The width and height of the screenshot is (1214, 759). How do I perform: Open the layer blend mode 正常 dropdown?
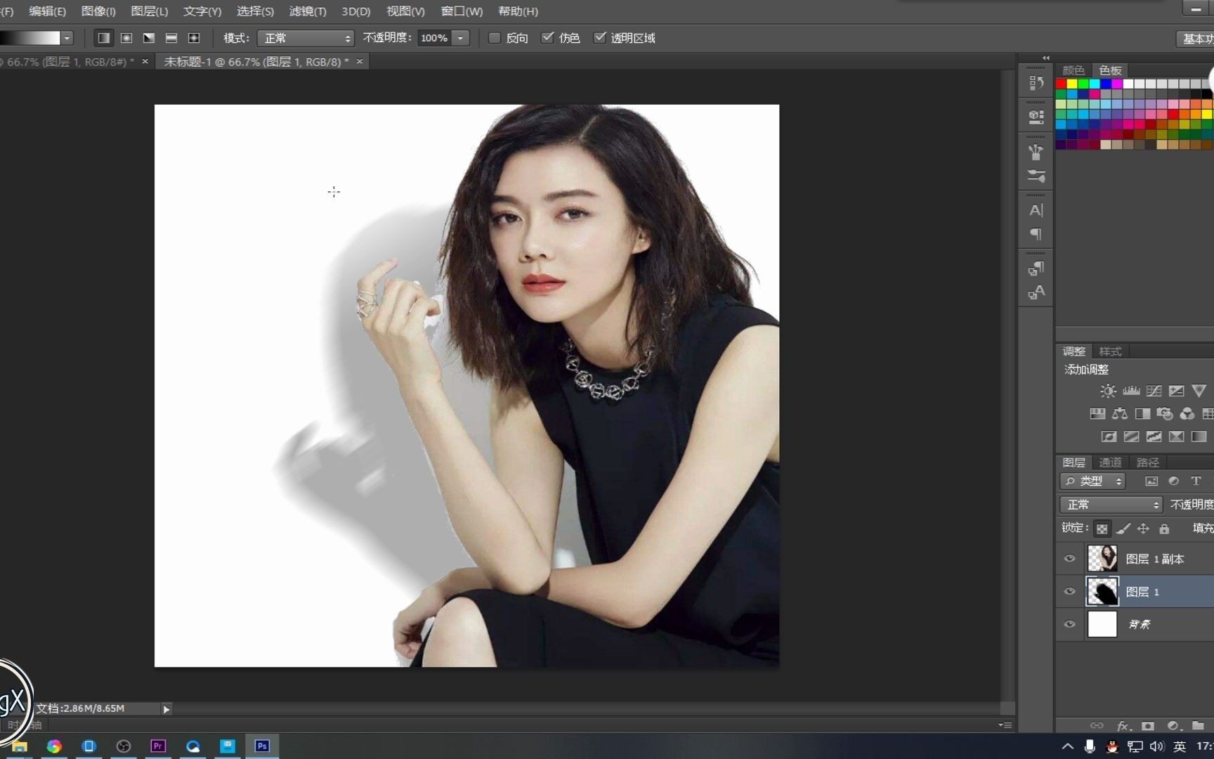pyautogui.click(x=1111, y=505)
